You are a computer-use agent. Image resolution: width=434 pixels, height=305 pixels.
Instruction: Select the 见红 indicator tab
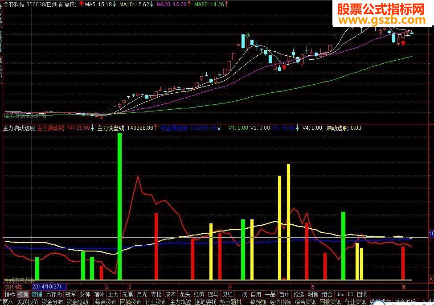pos(228,294)
